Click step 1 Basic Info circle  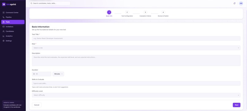pyautogui.click(x=109, y=12)
